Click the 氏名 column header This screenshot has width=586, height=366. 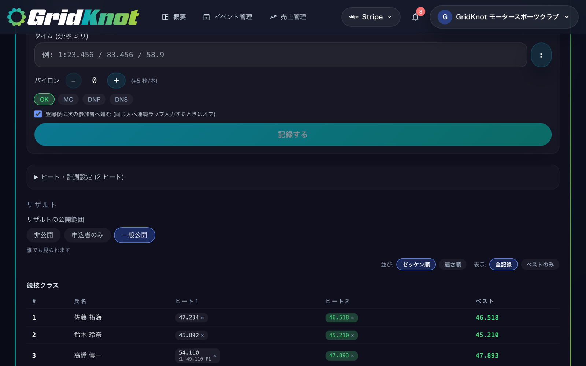[80, 301]
